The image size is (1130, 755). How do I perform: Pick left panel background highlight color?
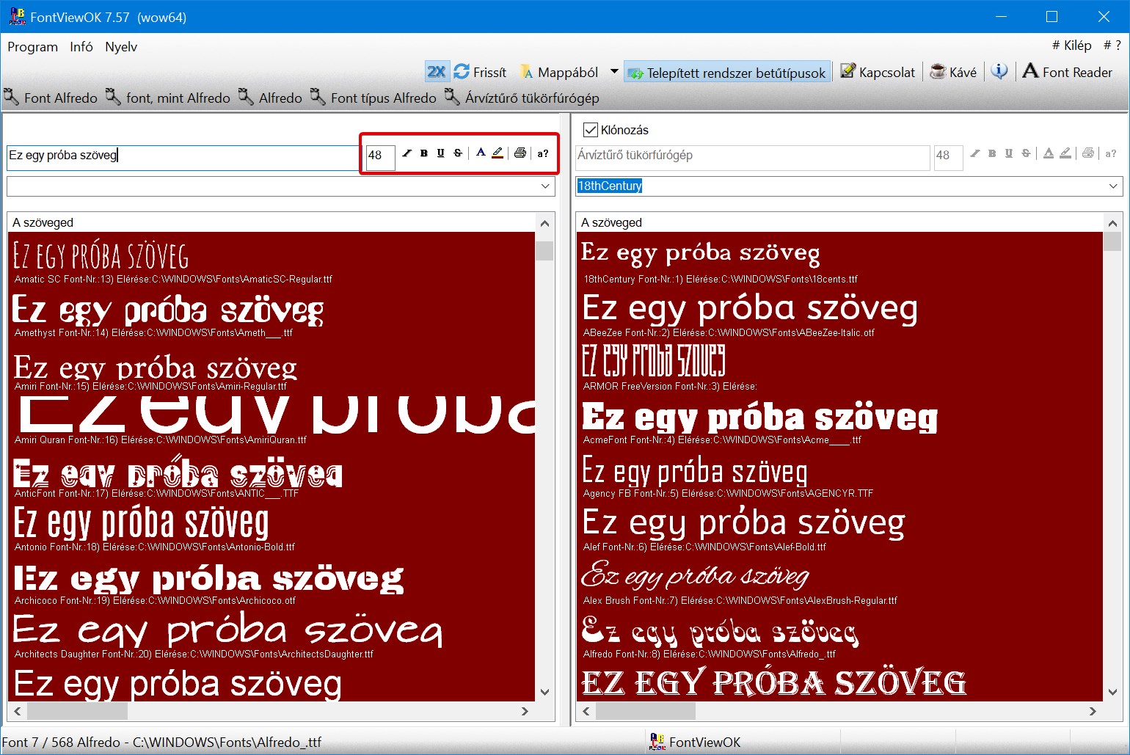coord(497,153)
